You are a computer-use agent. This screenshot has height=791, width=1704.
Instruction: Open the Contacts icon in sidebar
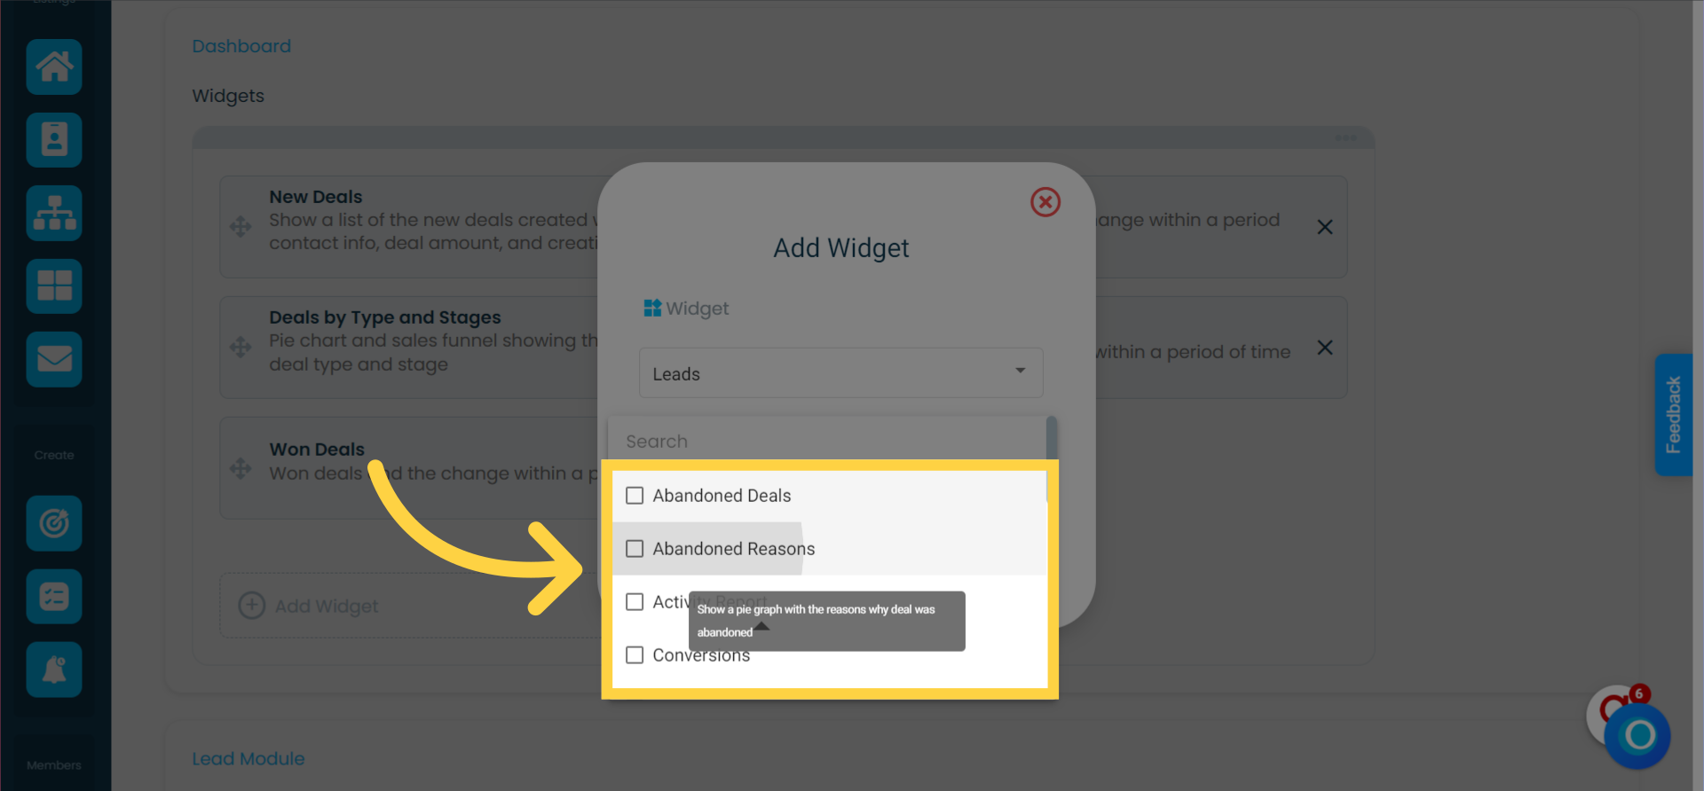(54, 140)
